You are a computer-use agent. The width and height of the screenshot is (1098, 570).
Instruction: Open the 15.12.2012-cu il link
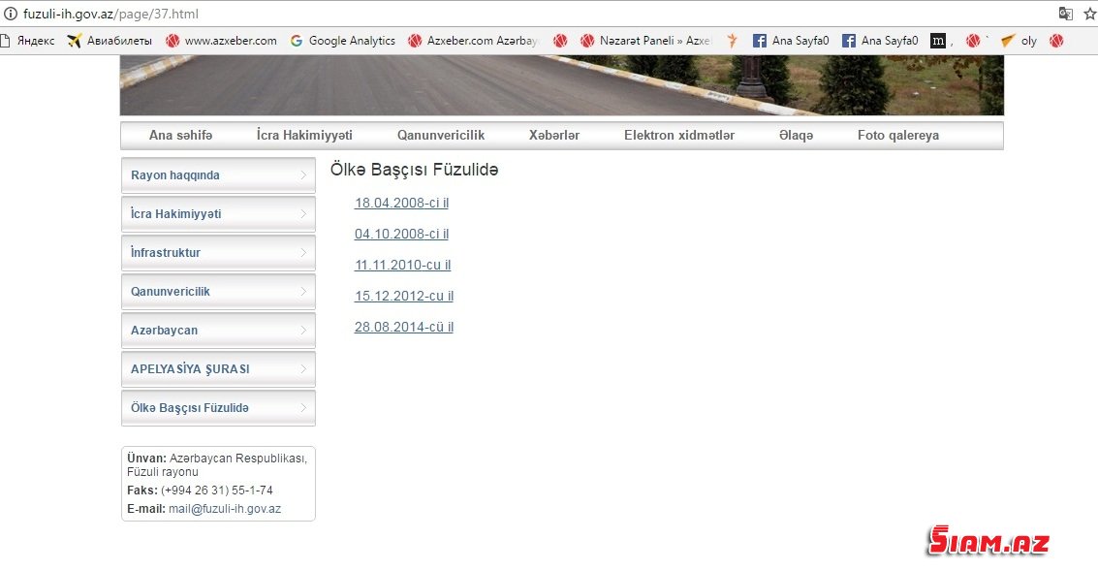[x=404, y=296]
